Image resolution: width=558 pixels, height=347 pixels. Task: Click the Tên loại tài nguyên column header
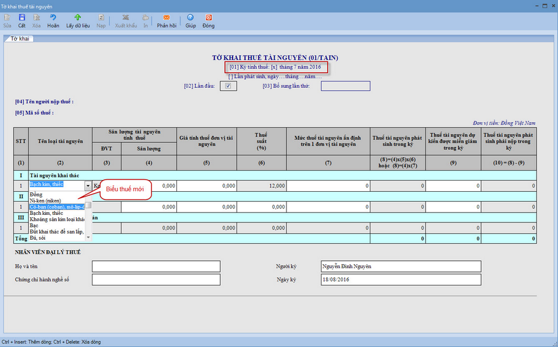pos(60,141)
